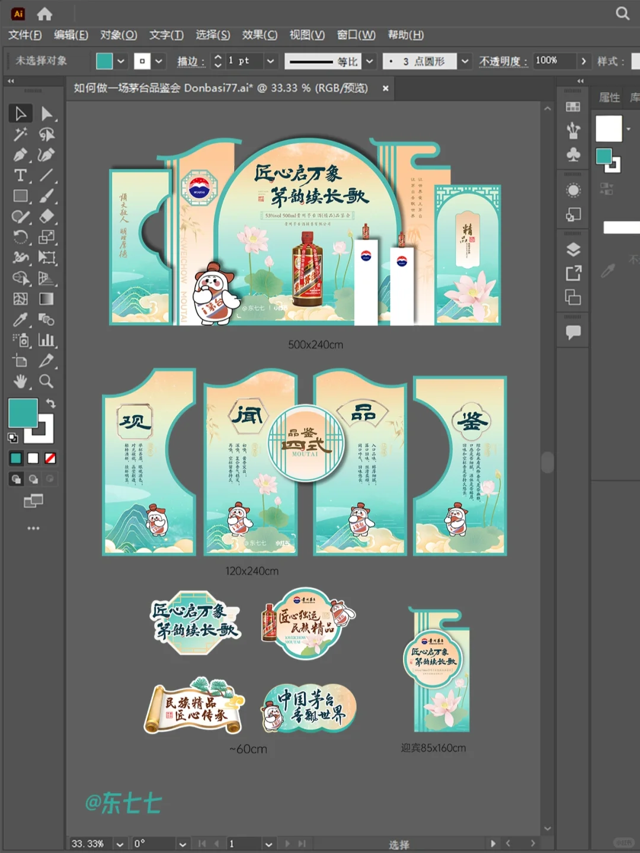
Task: Select the Shaper tool
Action: (20, 217)
